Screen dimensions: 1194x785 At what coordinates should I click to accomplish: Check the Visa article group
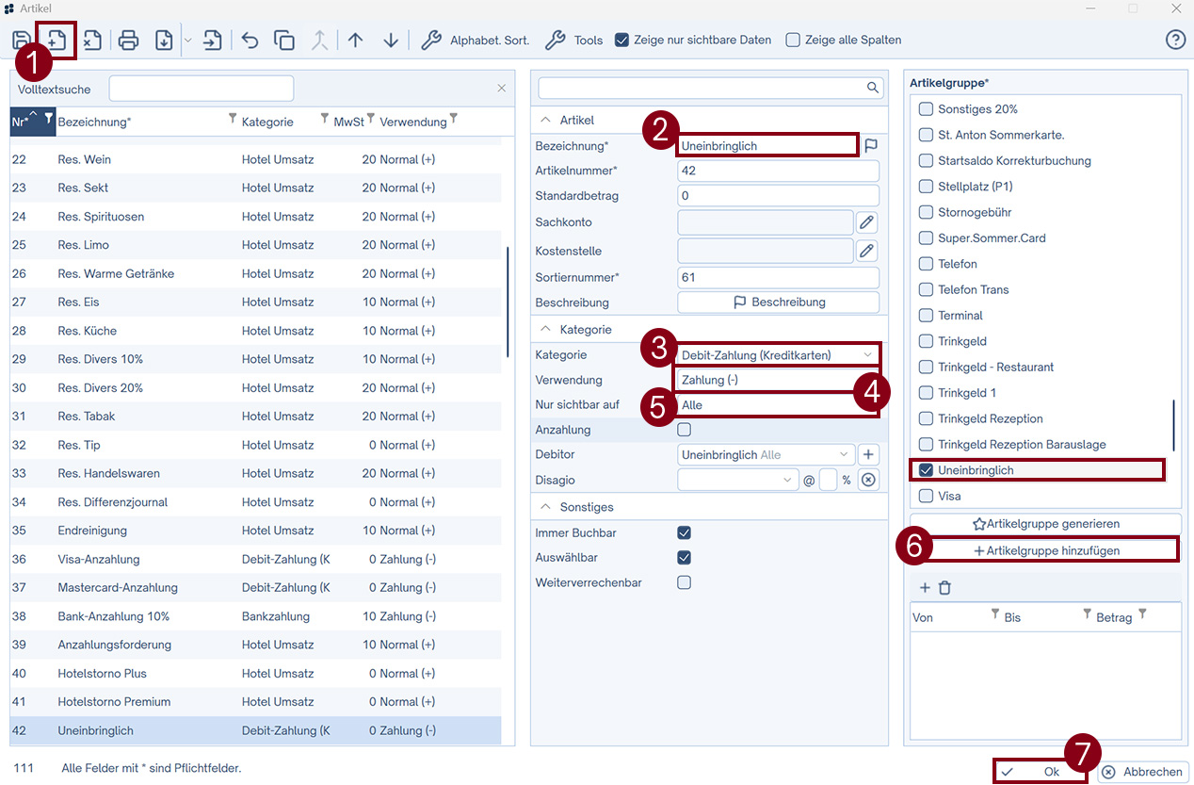pyautogui.click(x=927, y=496)
